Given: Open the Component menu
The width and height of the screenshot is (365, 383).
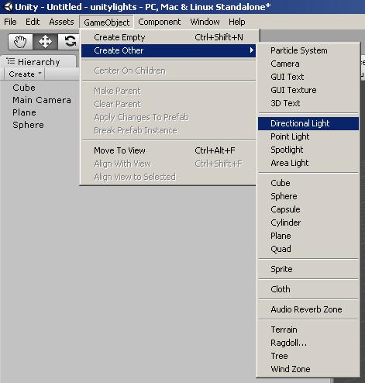Looking at the screenshot, I should 160,22.
